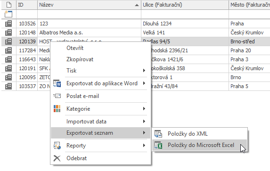Select Exportovat seznam menu entry

coord(101,133)
